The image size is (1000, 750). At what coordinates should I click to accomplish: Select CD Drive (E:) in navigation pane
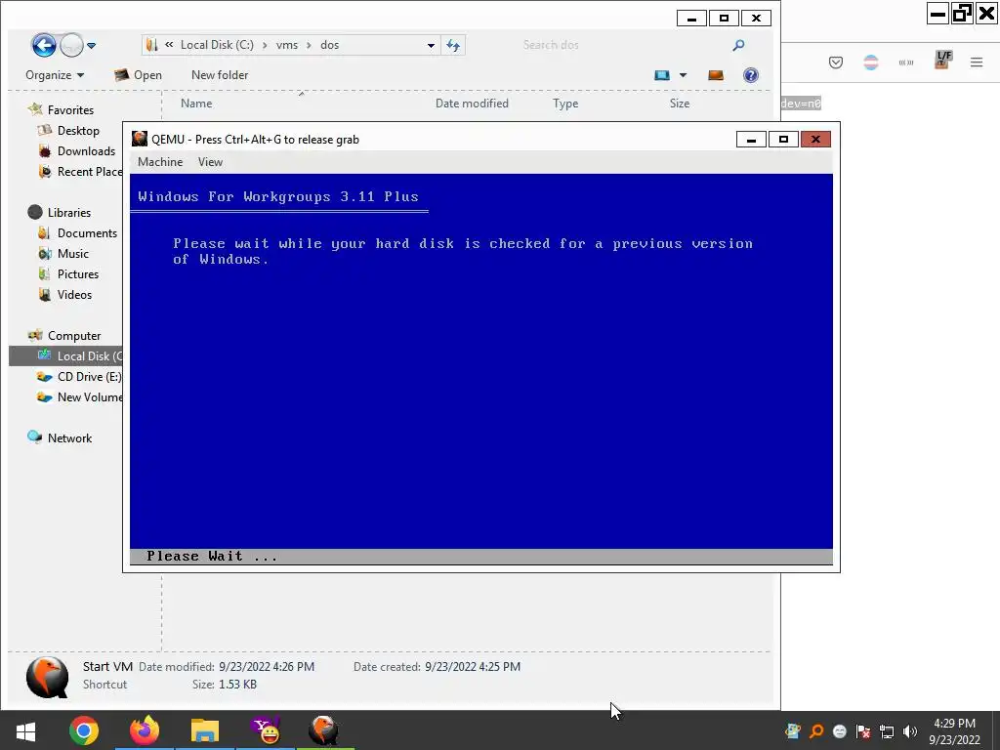(x=79, y=377)
